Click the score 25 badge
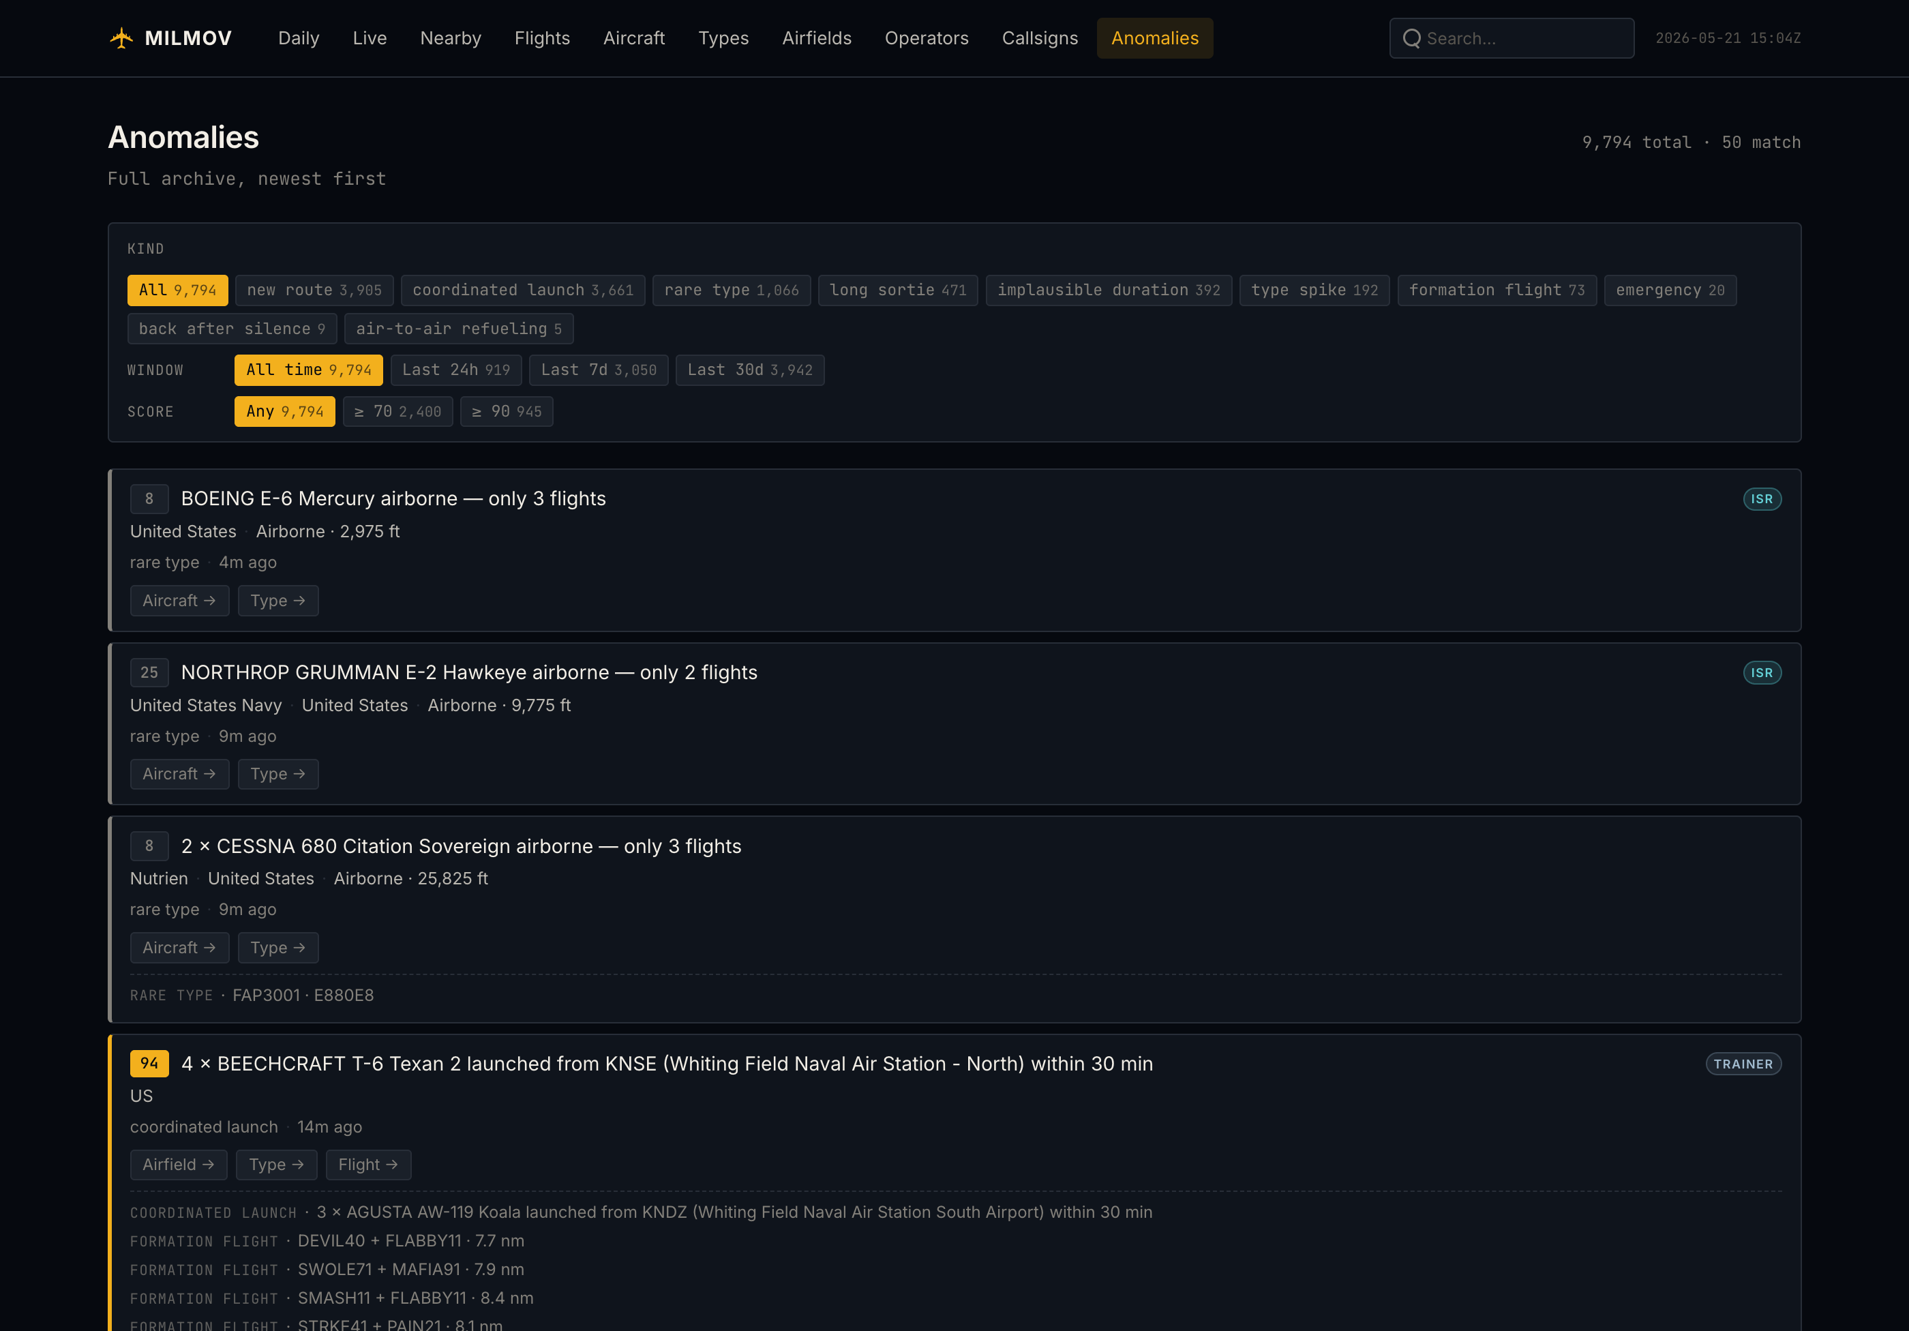1909x1331 pixels. pyautogui.click(x=149, y=672)
